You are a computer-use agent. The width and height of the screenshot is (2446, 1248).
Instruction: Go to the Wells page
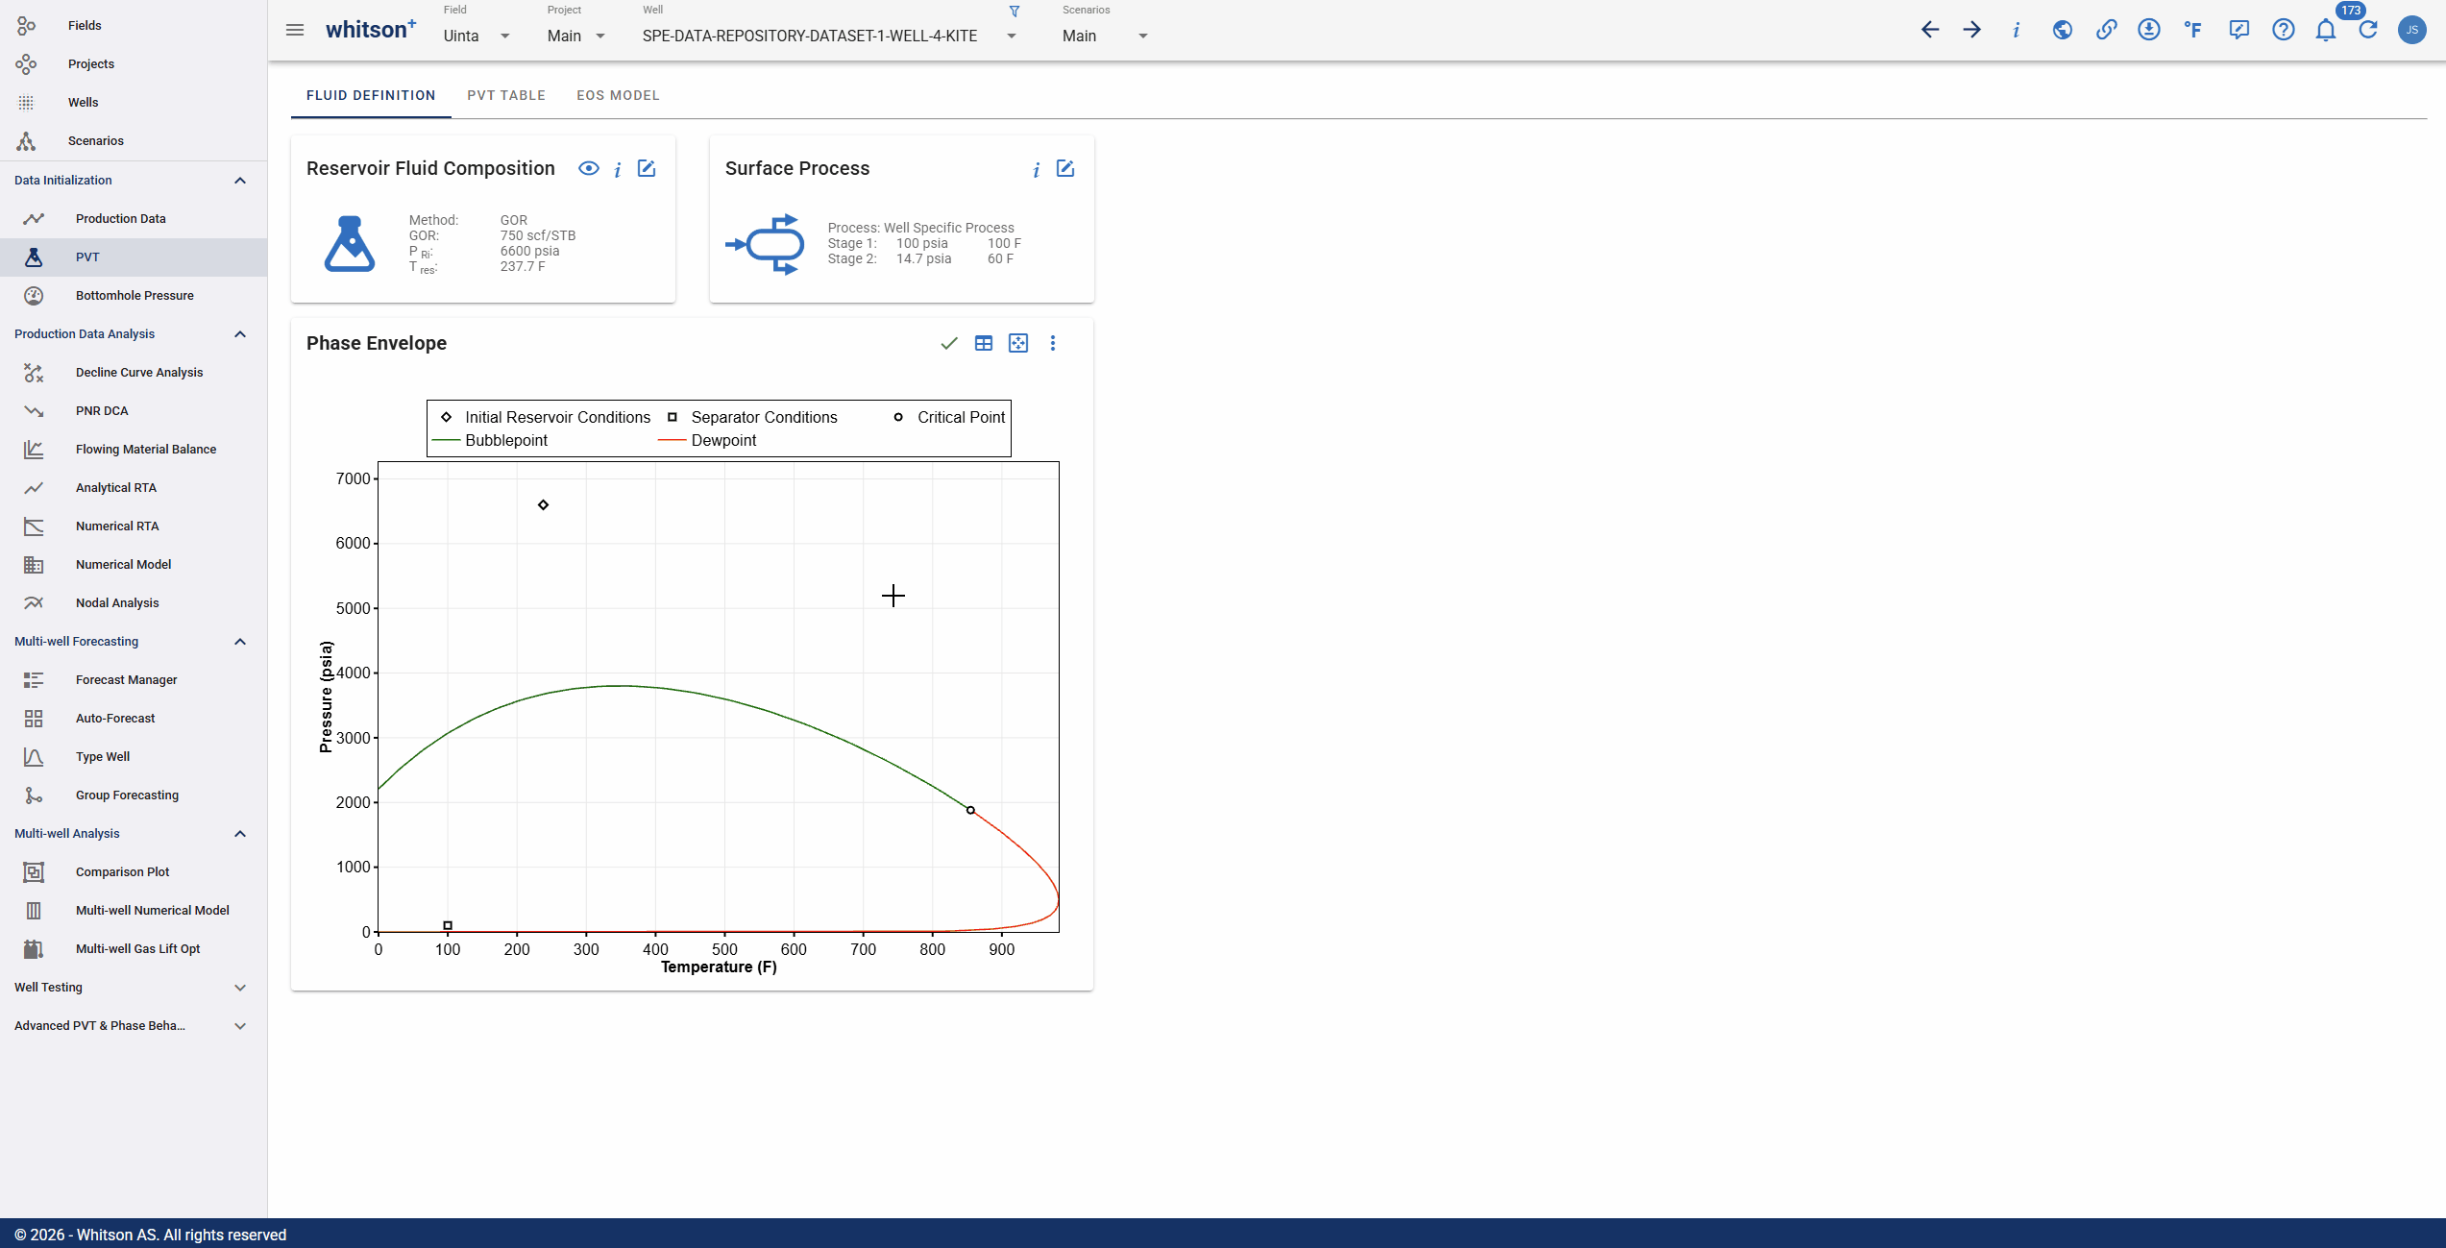click(x=134, y=103)
